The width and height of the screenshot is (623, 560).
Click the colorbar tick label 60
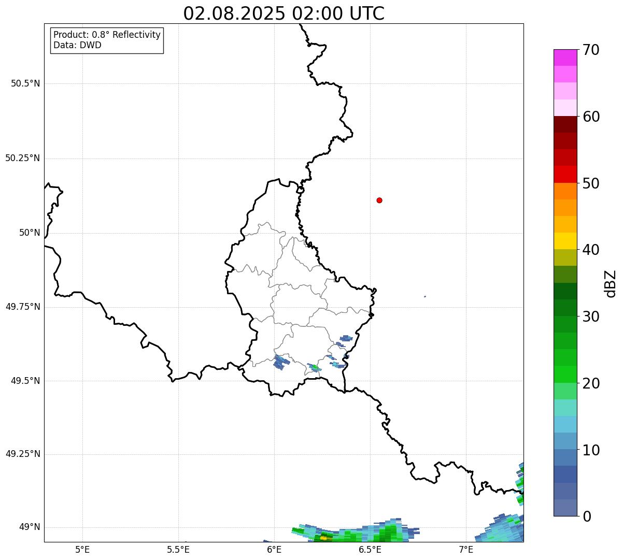click(x=591, y=117)
